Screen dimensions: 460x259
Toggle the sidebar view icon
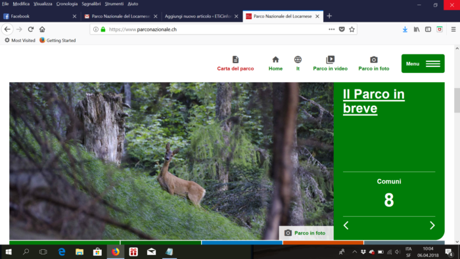point(428,29)
